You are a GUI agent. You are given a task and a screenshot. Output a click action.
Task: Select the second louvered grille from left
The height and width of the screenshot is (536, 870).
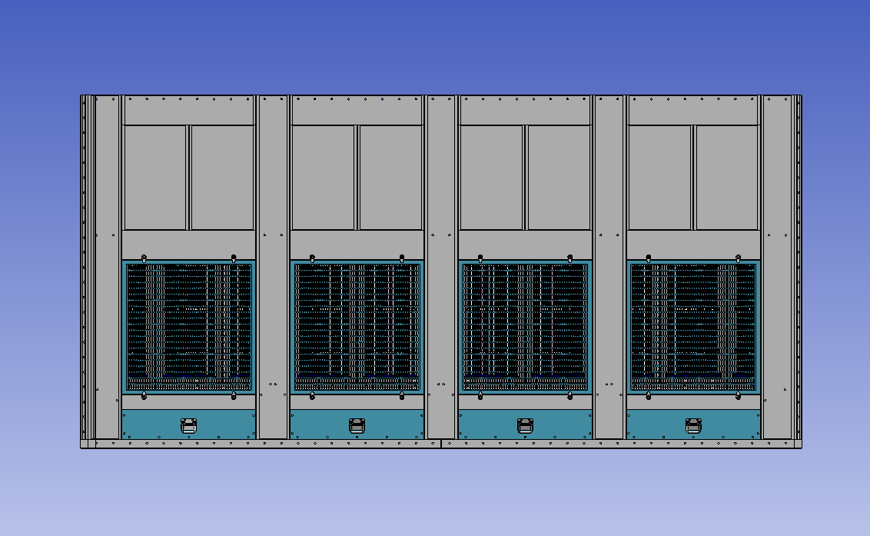(x=357, y=327)
